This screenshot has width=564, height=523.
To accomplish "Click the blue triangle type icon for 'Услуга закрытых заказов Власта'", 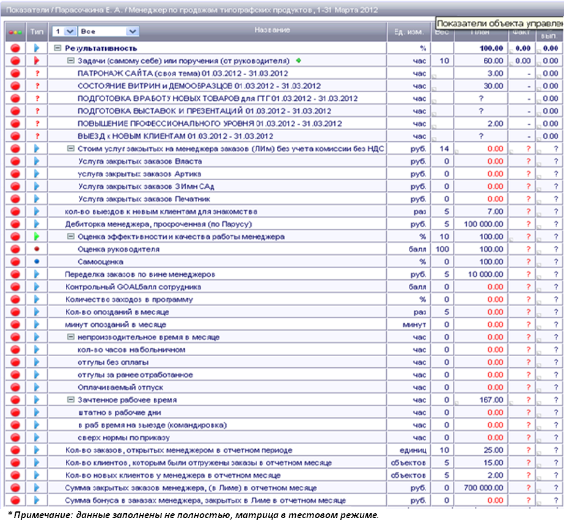I will point(37,161).
